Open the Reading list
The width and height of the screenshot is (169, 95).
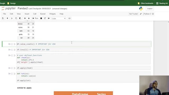tap(162, 3)
